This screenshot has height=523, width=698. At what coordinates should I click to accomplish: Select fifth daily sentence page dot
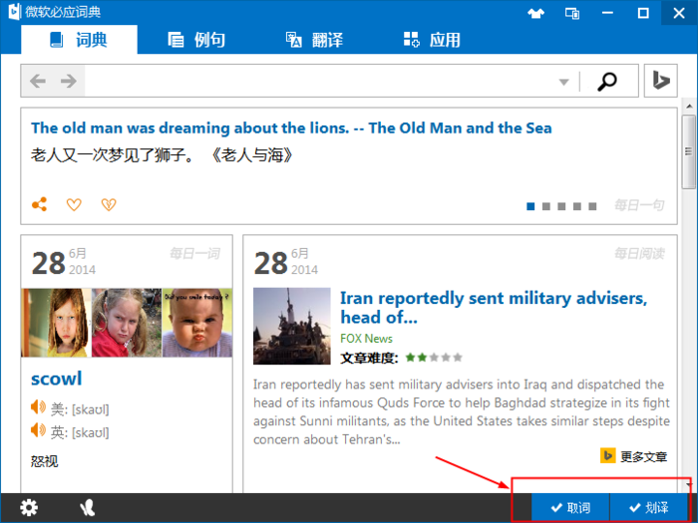pyautogui.click(x=592, y=206)
